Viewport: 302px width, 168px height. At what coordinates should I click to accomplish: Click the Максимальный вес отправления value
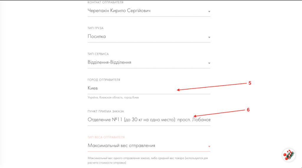121,146
